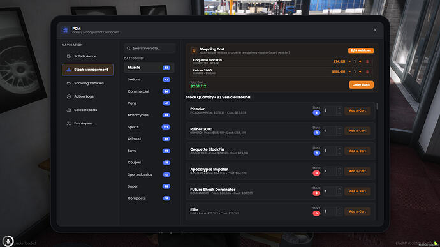
Task: Add Coquette BlackFin to cart
Action: (x=358, y=151)
